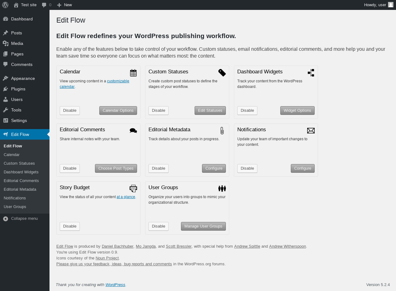Disable the Calendar module
Screen dimensions: 396x291
tap(70, 111)
